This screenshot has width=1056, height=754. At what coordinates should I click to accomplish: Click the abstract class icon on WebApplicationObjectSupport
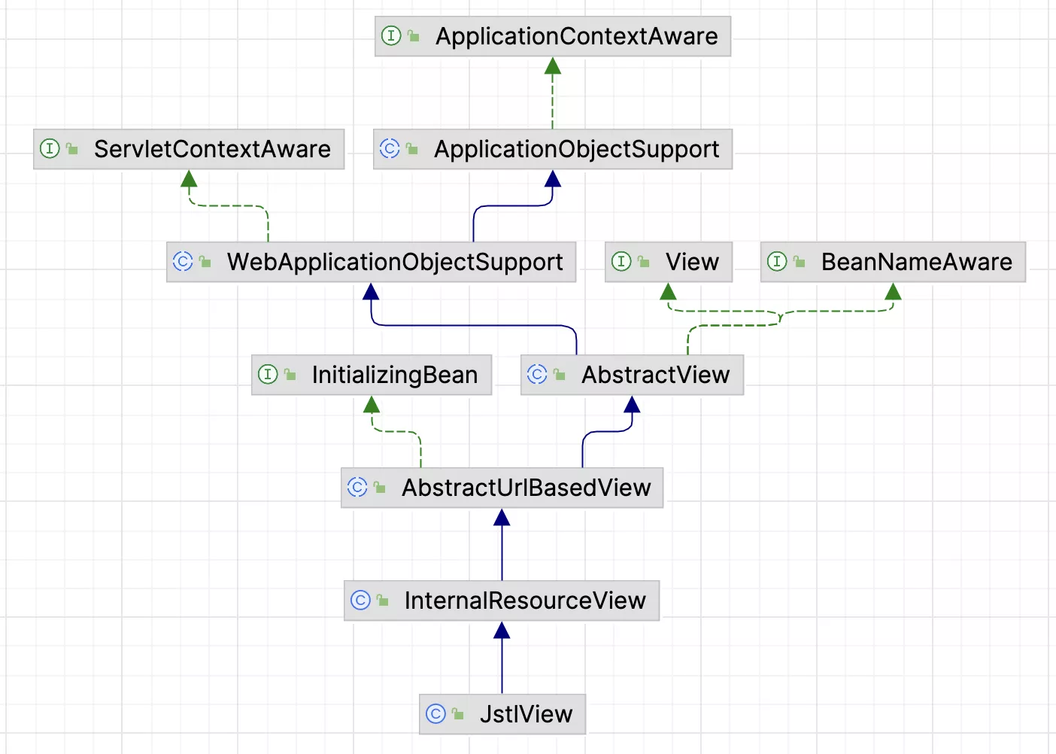[x=183, y=261]
